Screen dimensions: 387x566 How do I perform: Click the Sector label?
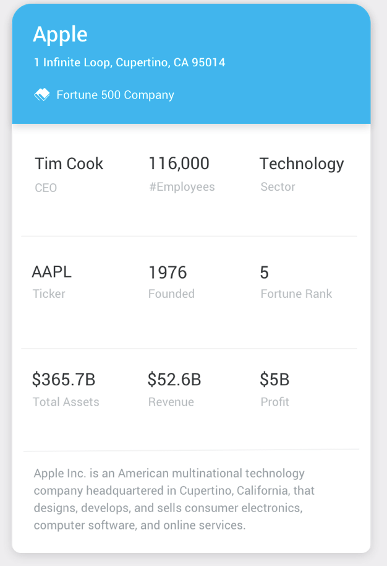278,187
